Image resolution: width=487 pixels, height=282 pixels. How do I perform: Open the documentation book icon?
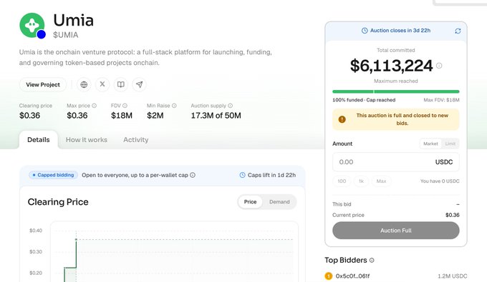(121, 84)
